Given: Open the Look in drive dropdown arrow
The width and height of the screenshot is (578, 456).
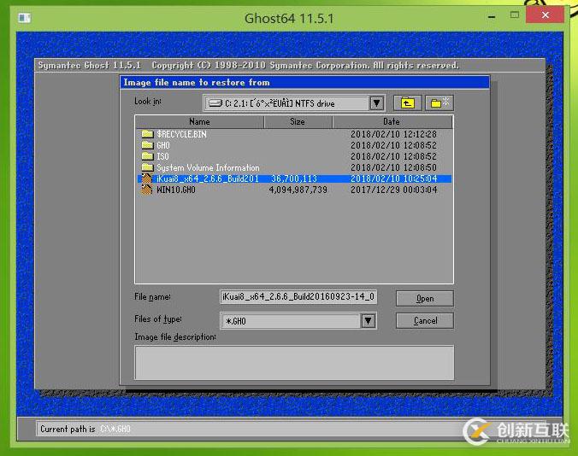Looking at the screenshot, I should click(x=376, y=103).
